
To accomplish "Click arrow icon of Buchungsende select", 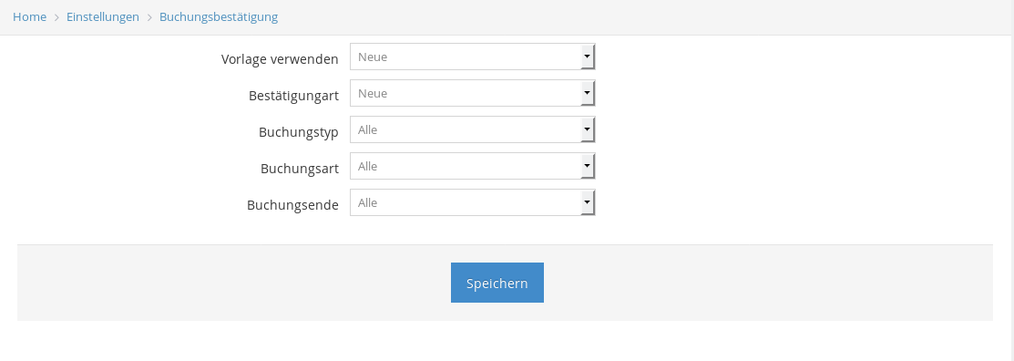I will tap(588, 202).
